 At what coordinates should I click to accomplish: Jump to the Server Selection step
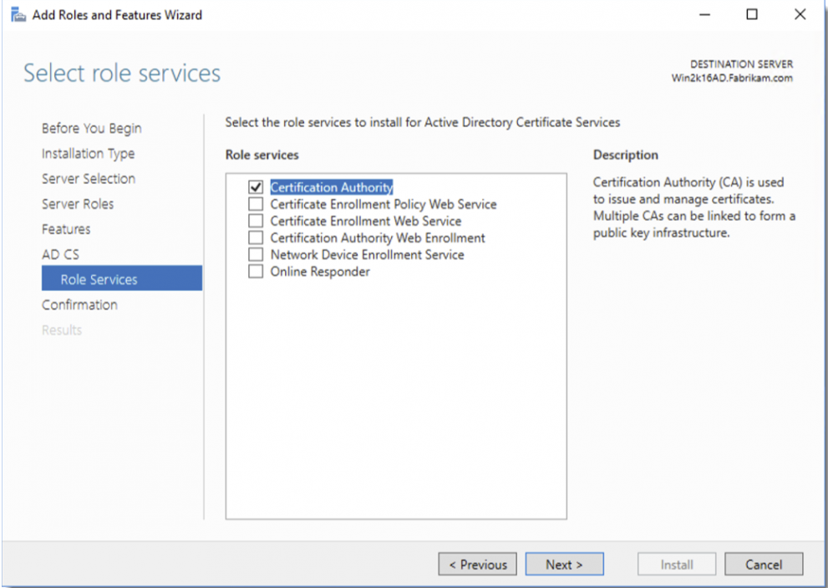click(x=89, y=179)
